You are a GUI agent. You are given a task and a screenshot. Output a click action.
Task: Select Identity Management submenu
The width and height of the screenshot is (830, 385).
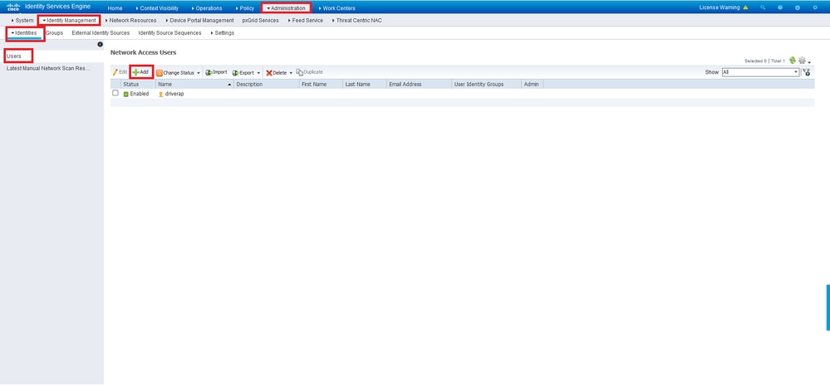coord(69,21)
